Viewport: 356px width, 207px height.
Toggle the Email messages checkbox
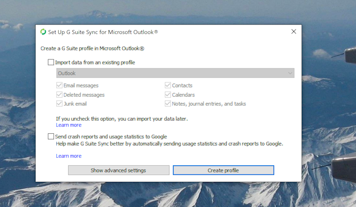(60, 85)
